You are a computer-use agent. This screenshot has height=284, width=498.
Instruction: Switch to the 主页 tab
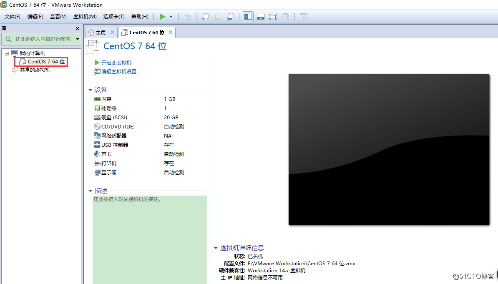click(x=101, y=33)
